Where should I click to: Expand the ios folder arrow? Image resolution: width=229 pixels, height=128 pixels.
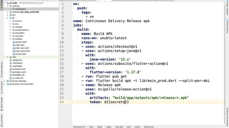coord(8,15)
